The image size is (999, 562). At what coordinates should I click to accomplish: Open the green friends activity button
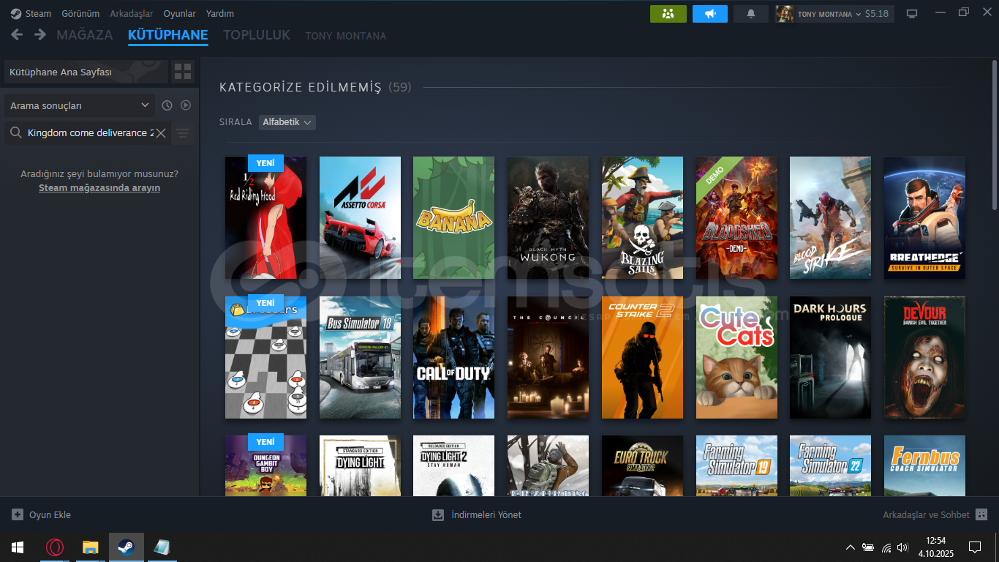668,13
